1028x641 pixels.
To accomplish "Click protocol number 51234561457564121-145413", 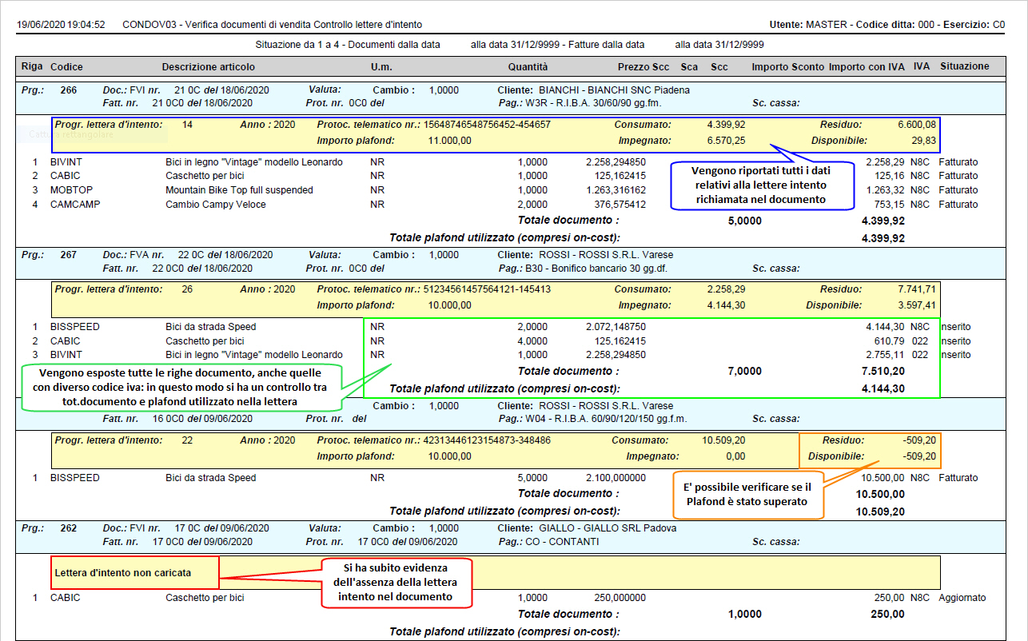I will (487, 289).
